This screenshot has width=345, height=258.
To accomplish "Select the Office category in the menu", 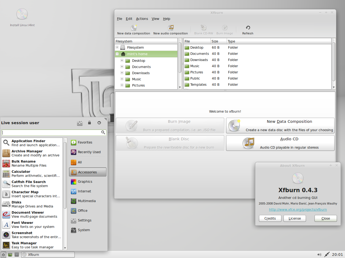I will pyautogui.click(x=88, y=211).
